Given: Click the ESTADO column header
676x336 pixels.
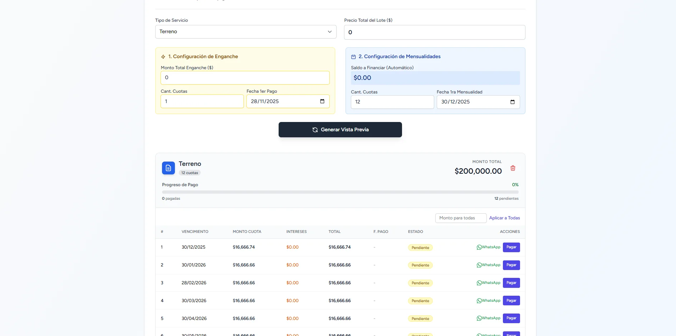Looking at the screenshot, I should (x=415, y=232).
